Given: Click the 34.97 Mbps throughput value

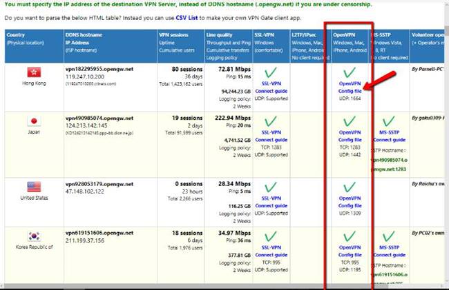Looking at the screenshot, I should 234,233.
